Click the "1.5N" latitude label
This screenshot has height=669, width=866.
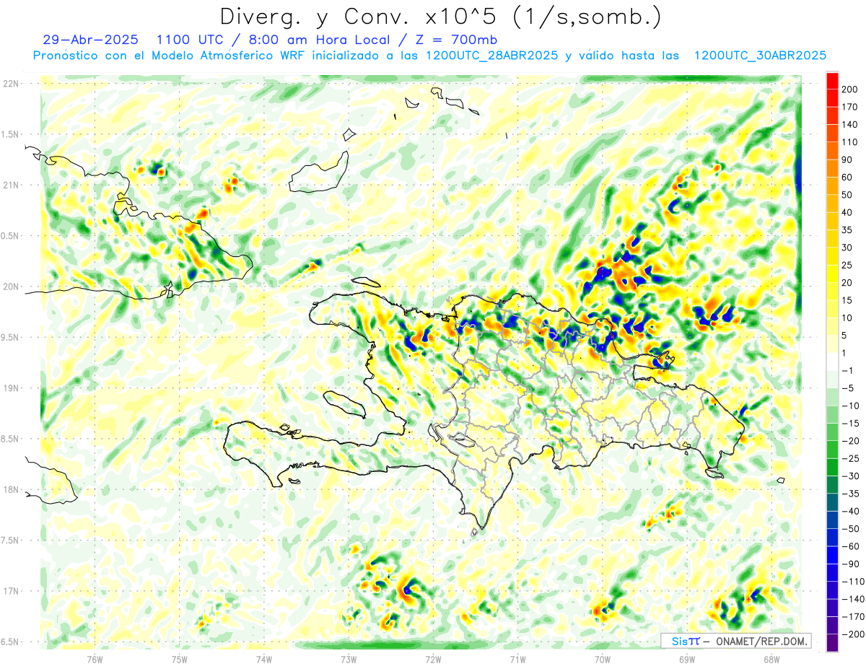point(11,134)
